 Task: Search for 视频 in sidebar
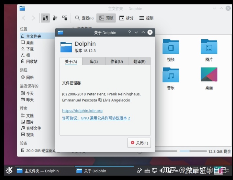tap(27, 135)
